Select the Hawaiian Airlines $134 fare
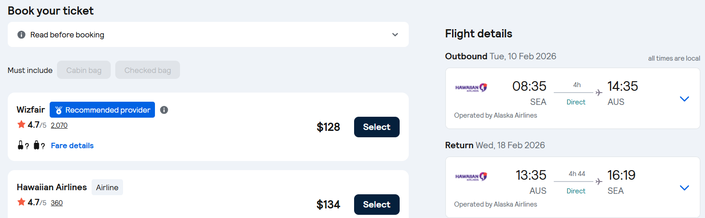705x218 pixels. tap(376, 204)
